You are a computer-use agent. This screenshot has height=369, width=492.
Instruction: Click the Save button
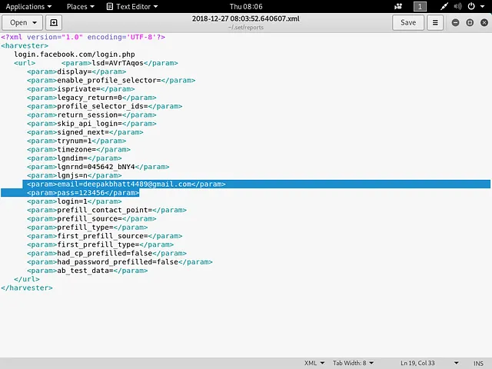[x=408, y=22]
